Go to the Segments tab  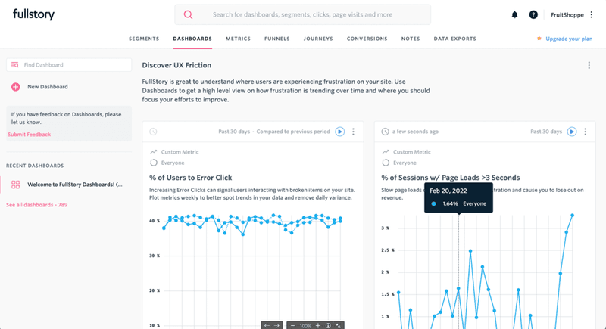(x=144, y=39)
